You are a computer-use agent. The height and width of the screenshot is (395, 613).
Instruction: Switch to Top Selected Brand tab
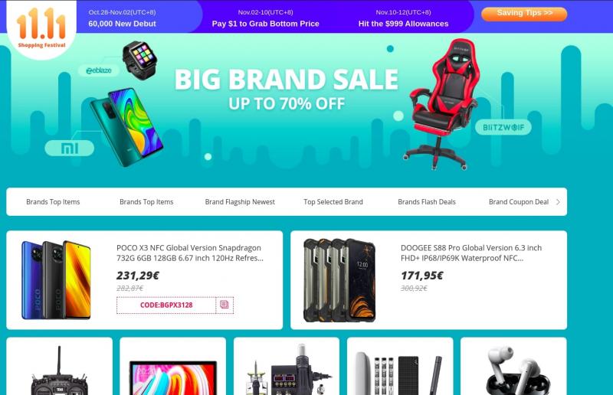pos(333,202)
